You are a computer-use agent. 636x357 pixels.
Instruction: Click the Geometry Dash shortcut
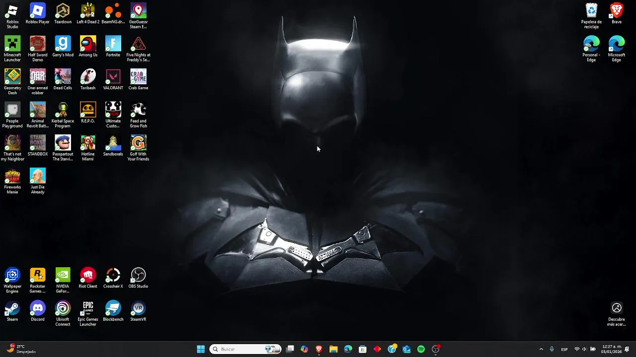click(12, 82)
